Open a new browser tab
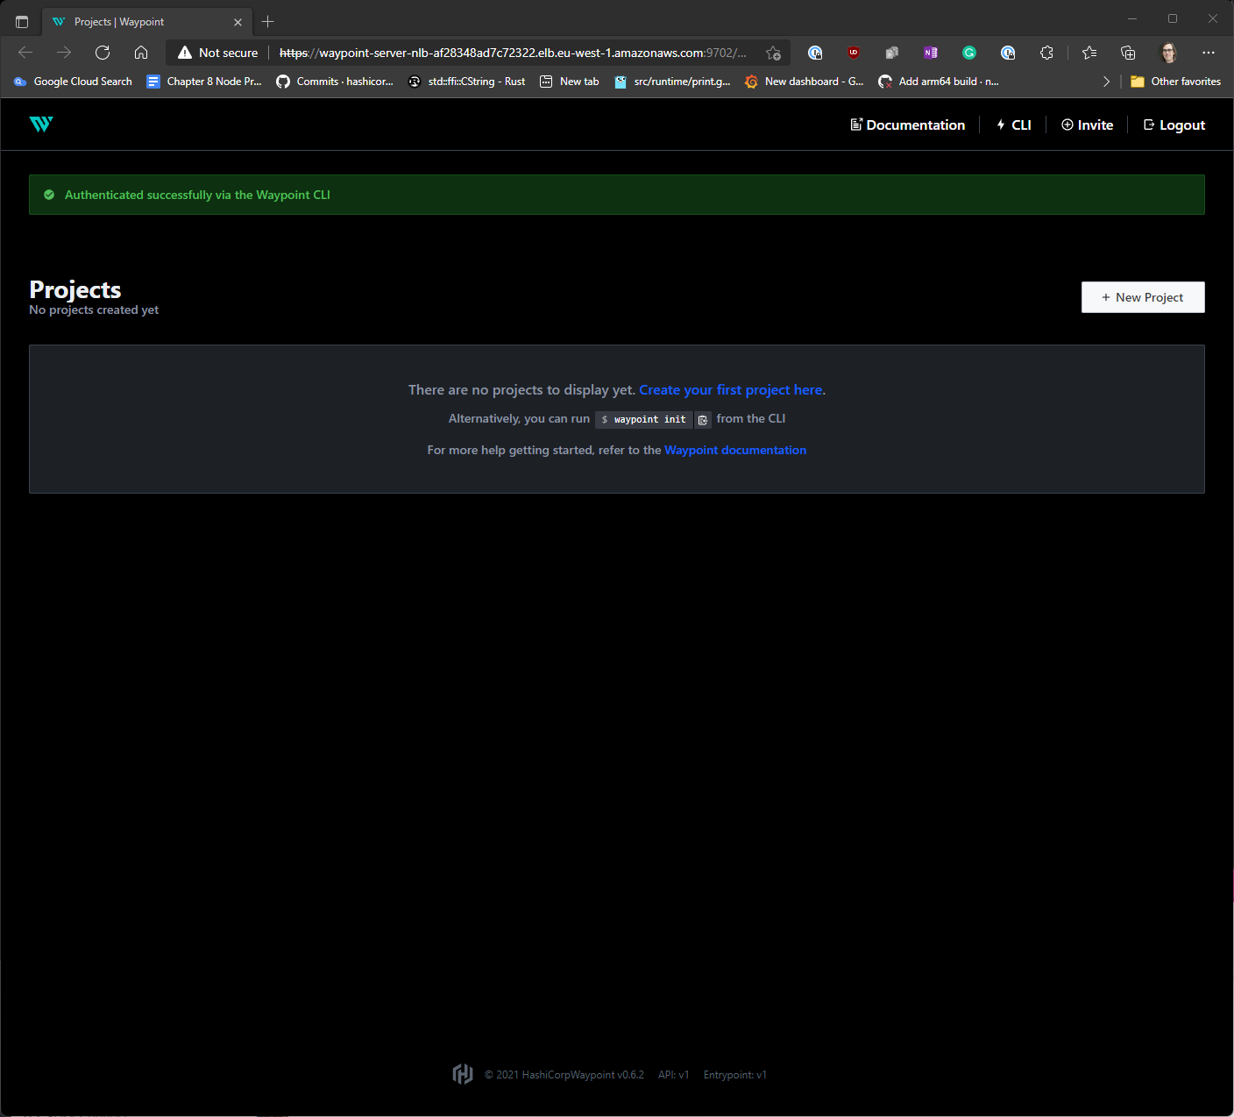The image size is (1234, 1117). point(268,22)
